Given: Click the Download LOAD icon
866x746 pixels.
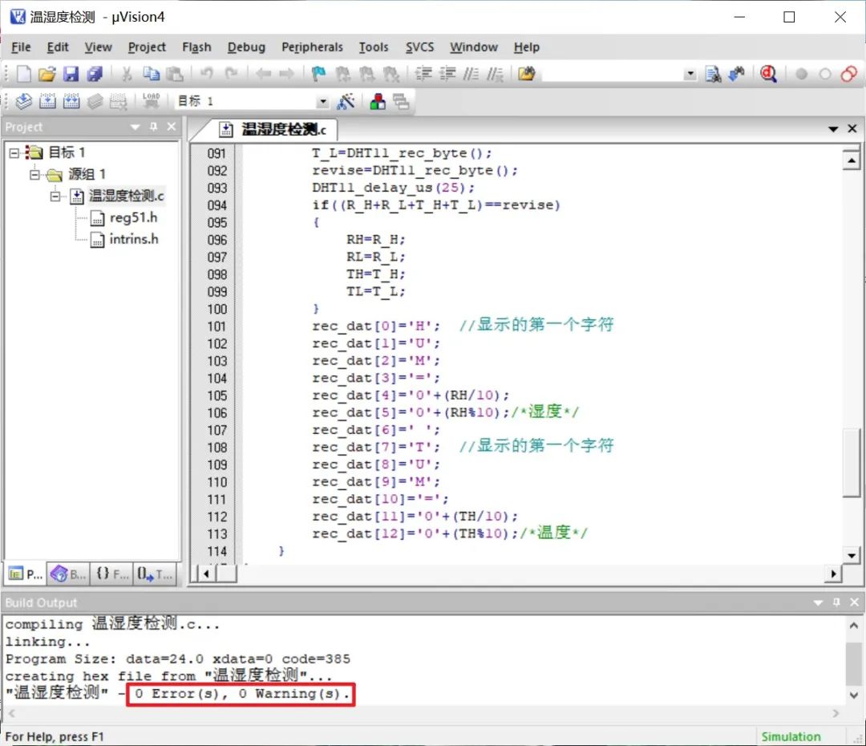Looking at the screenshot, I should tap(151, 100).
